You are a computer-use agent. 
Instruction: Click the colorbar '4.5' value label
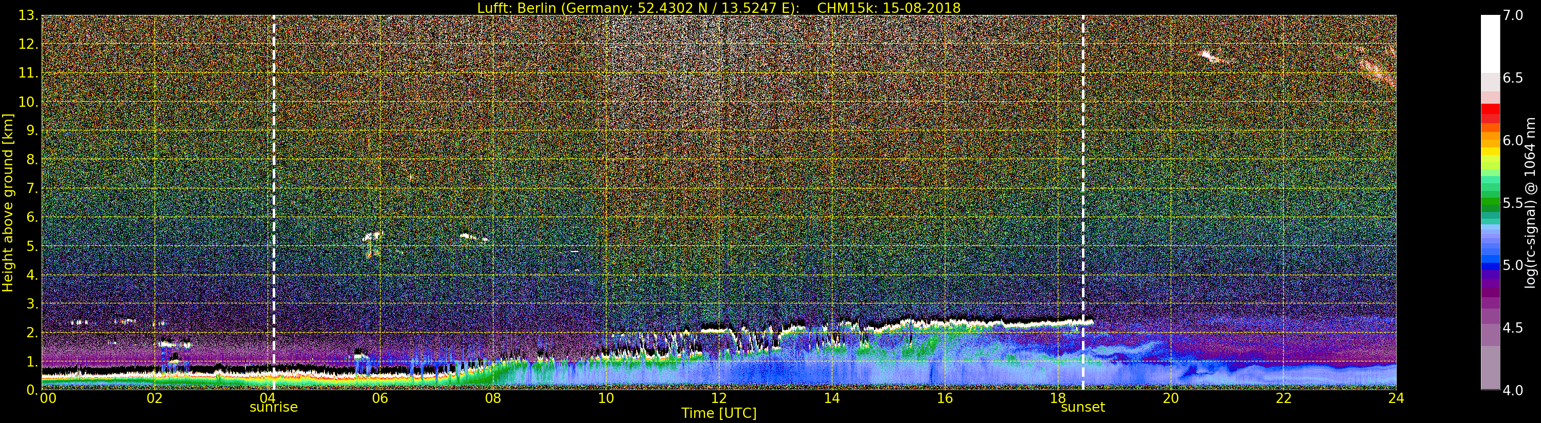1513,328
